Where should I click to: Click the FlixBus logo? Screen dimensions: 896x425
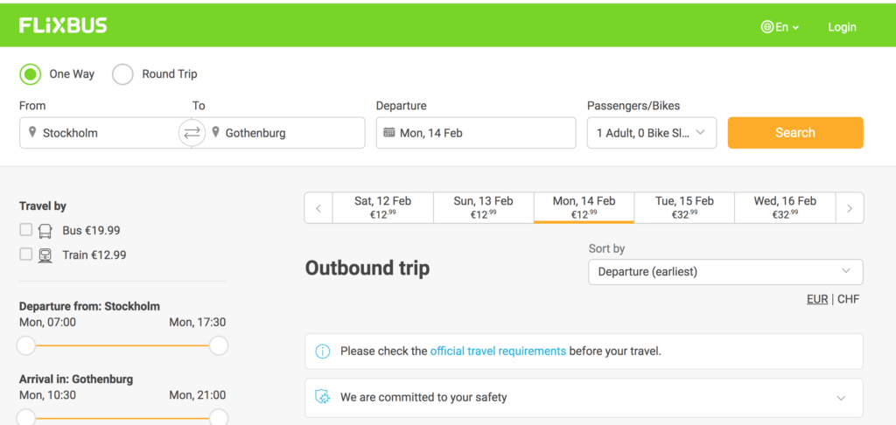click(63, 25)
